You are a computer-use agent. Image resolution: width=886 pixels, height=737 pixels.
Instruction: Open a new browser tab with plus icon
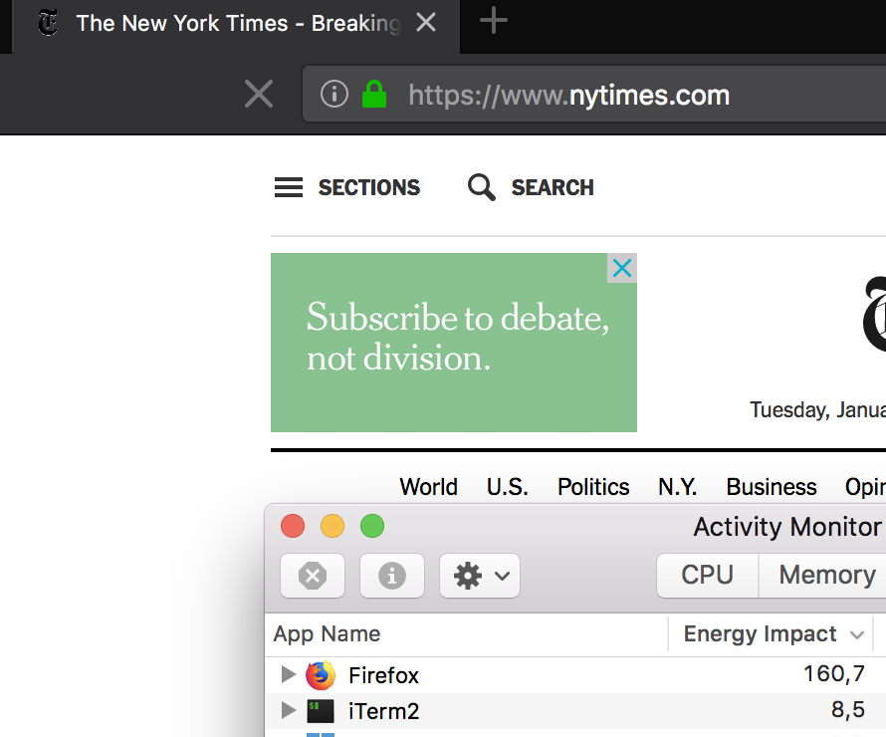click(x=494, y=21)
